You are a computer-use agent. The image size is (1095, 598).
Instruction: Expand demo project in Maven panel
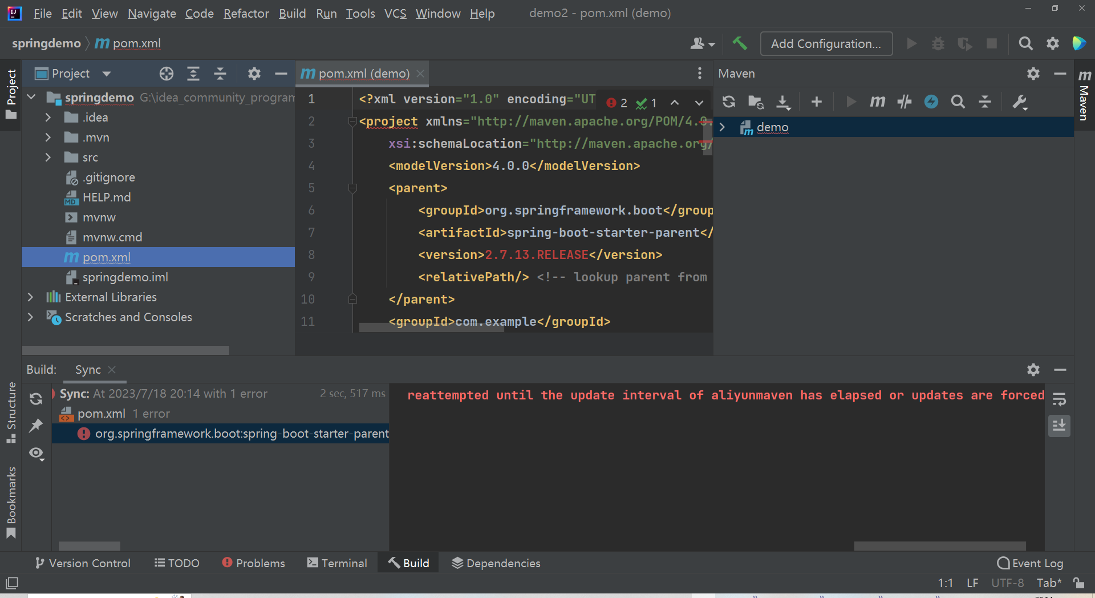(x=722, y=127)
